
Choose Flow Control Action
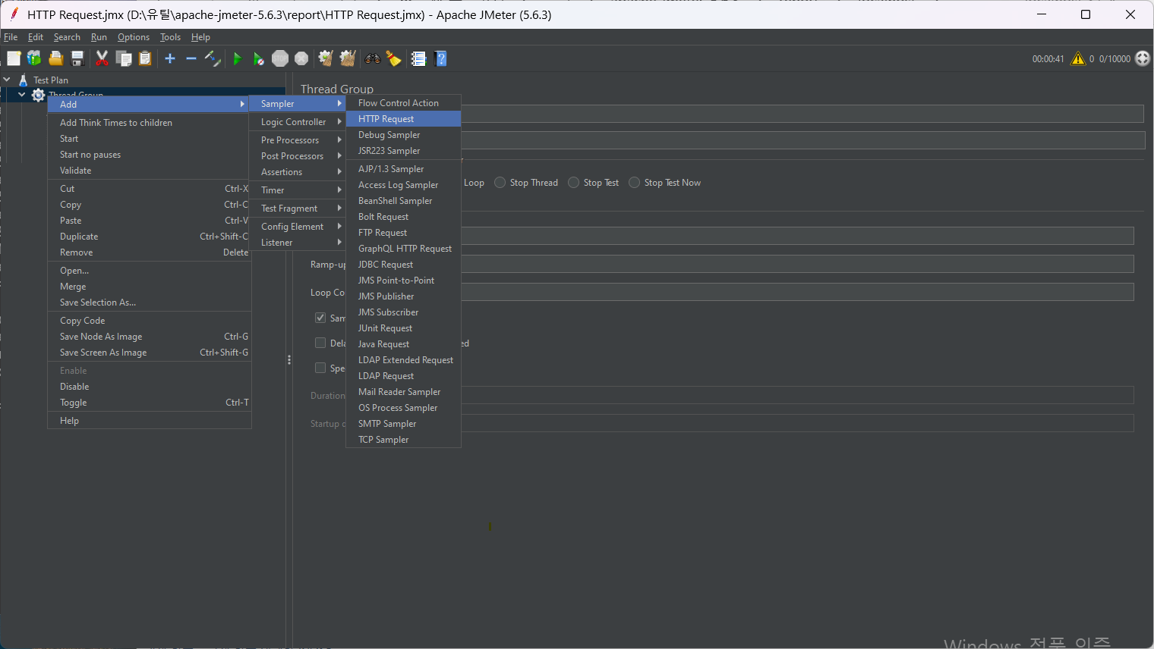403,103
